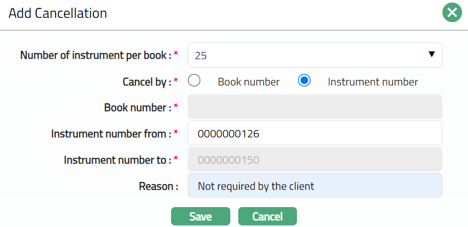The width and height of the screenshot is (468, 227).
Task: Click the disabled Instrument number to field
Action: click(x=315, y=159)
